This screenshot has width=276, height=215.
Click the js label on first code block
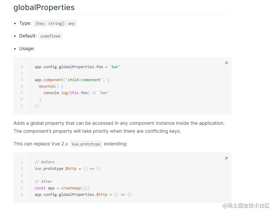point(226,63)
